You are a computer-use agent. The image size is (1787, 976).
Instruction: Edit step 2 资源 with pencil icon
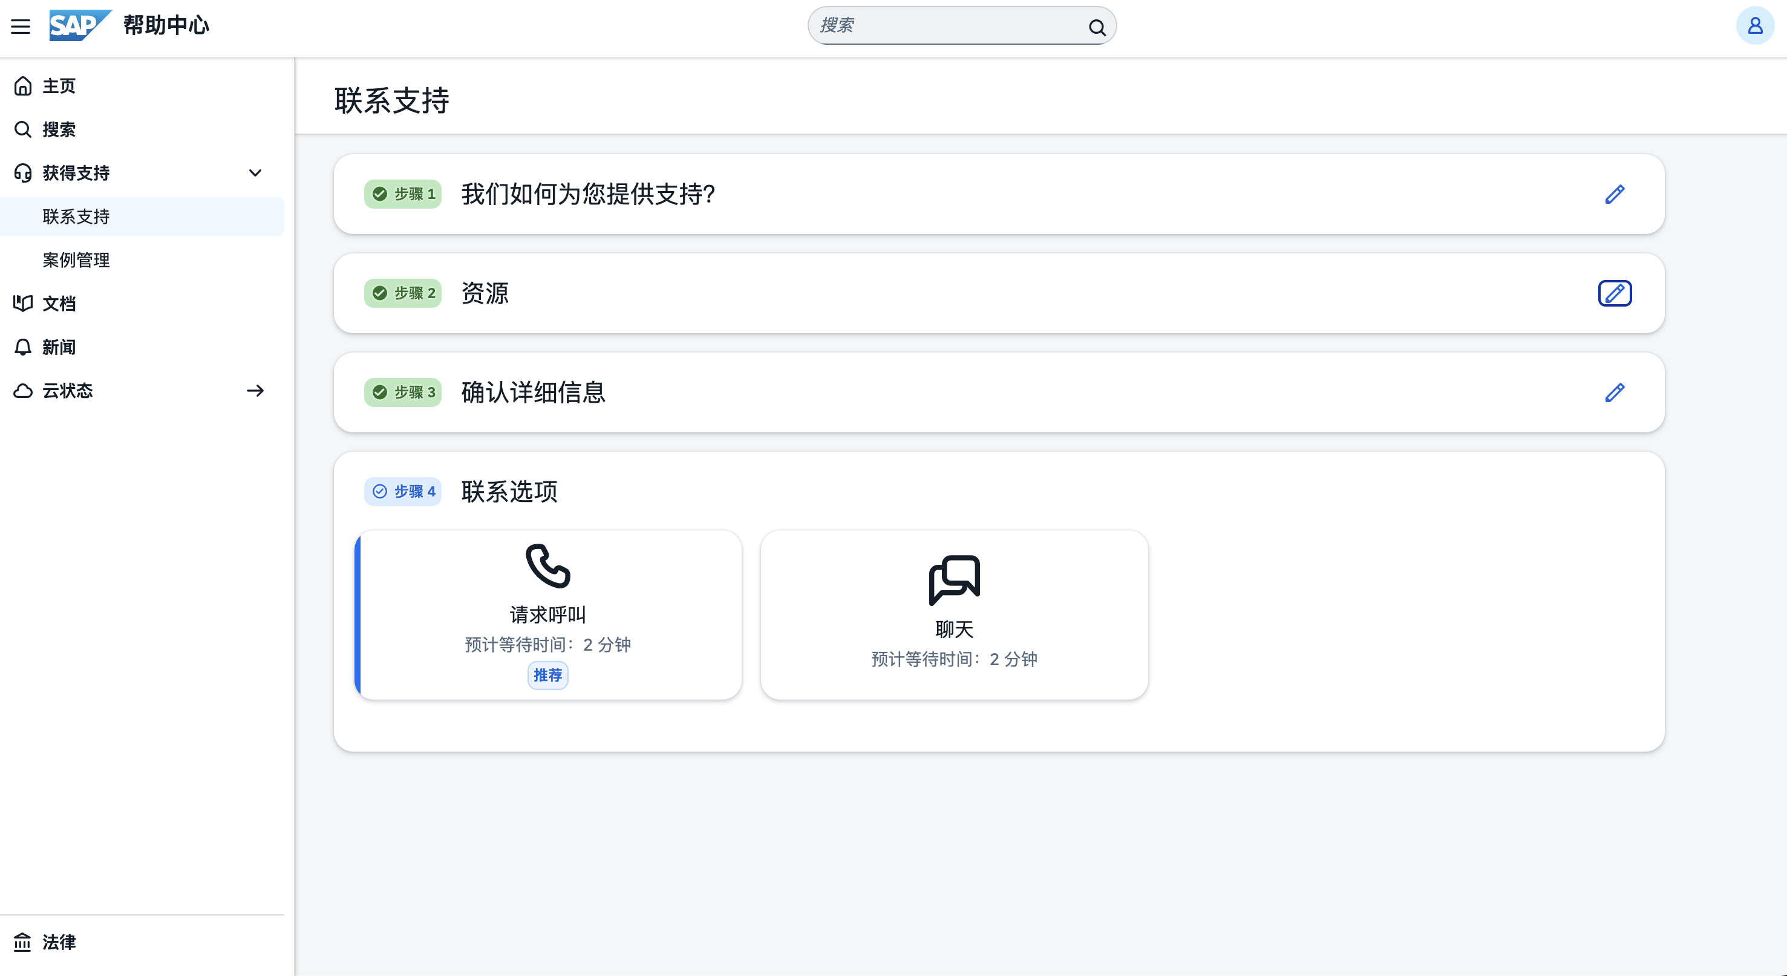coord(1614,293)
